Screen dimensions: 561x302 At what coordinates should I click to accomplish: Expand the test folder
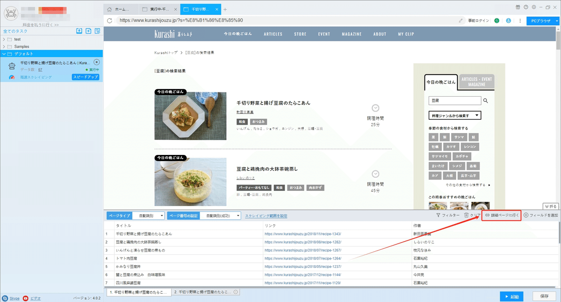(x=4, y=40)
